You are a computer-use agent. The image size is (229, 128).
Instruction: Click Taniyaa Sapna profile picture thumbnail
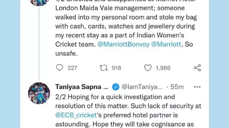pos(39,93)
